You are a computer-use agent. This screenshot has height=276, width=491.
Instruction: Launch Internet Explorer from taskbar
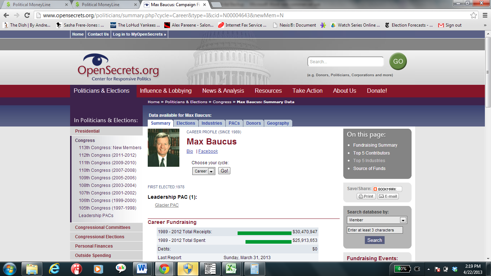click(x=54, y=269)
